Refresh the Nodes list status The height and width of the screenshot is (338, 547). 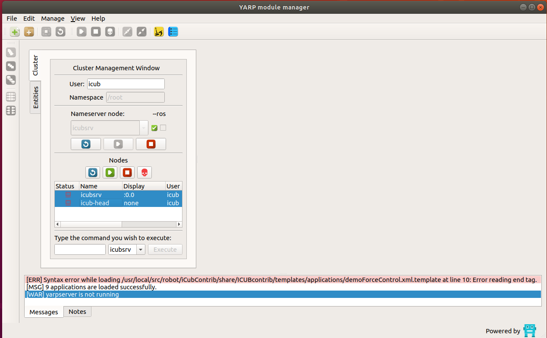92,172
